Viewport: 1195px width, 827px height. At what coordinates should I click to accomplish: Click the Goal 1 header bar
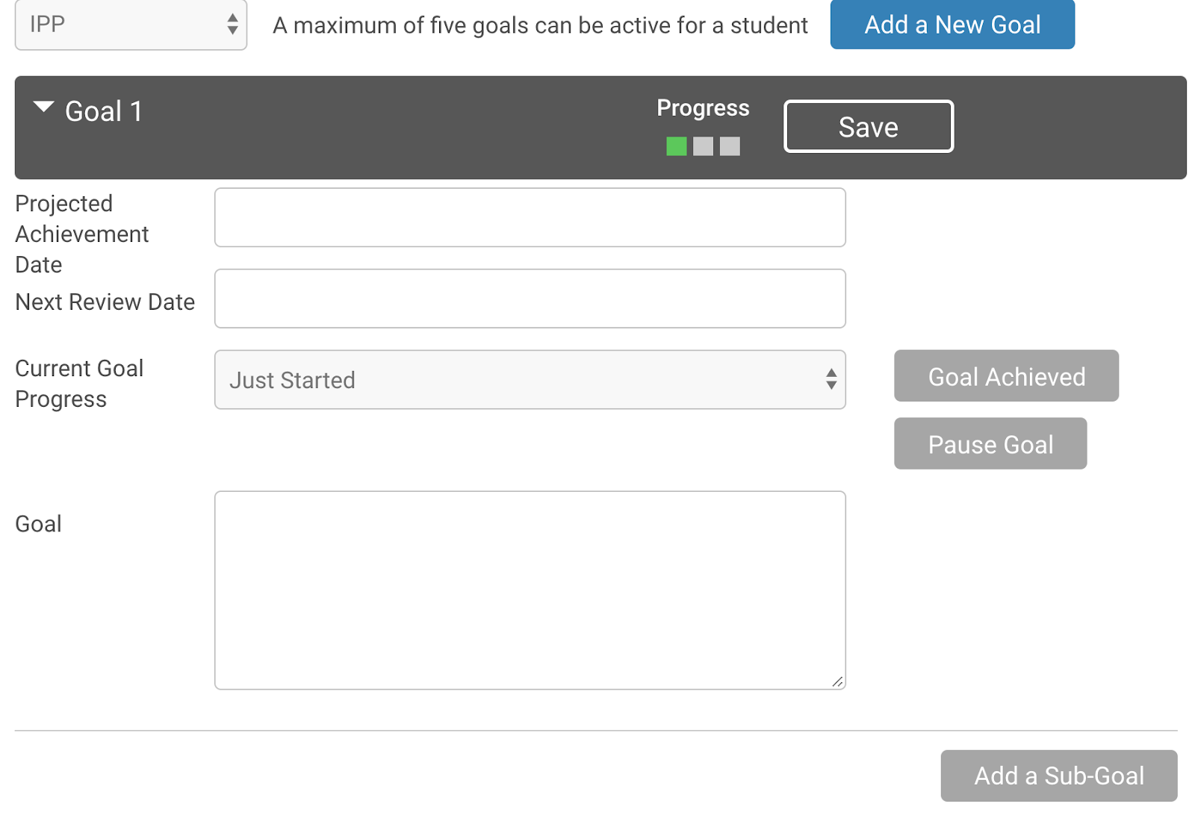373,127
